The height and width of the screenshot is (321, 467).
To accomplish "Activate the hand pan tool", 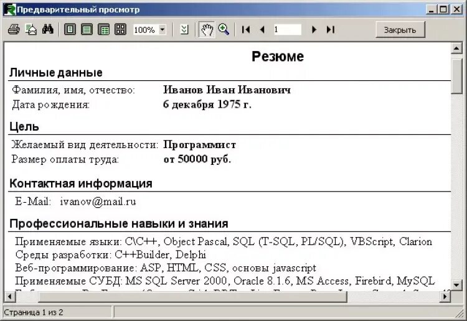I will (x=207, y=29).
